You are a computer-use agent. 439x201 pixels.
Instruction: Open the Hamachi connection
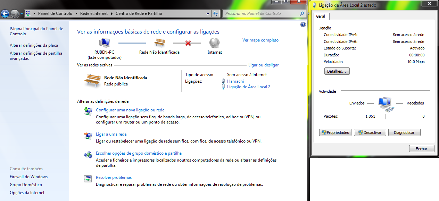tap(235, 81)
